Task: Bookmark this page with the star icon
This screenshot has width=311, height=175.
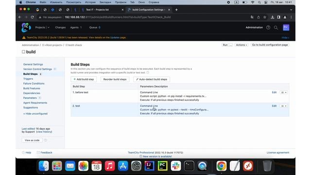Action: pos(265,17)
